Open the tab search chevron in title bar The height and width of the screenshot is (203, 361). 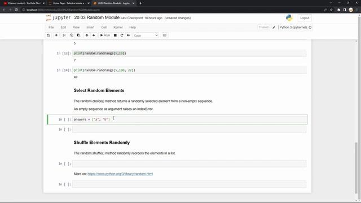point(331,3)
